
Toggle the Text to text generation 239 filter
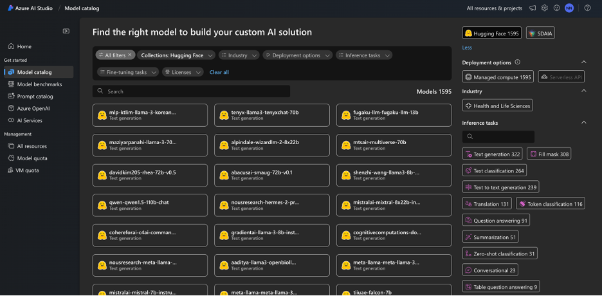pos(500,187)
